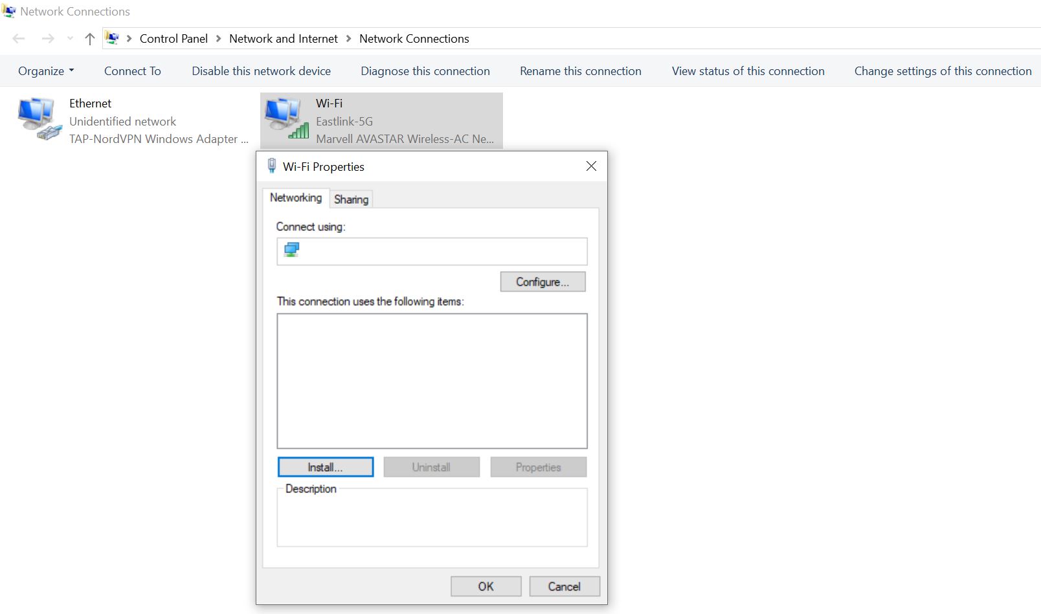Switch to the Sharing tab
1041x614 pixels.
[351, 199]
